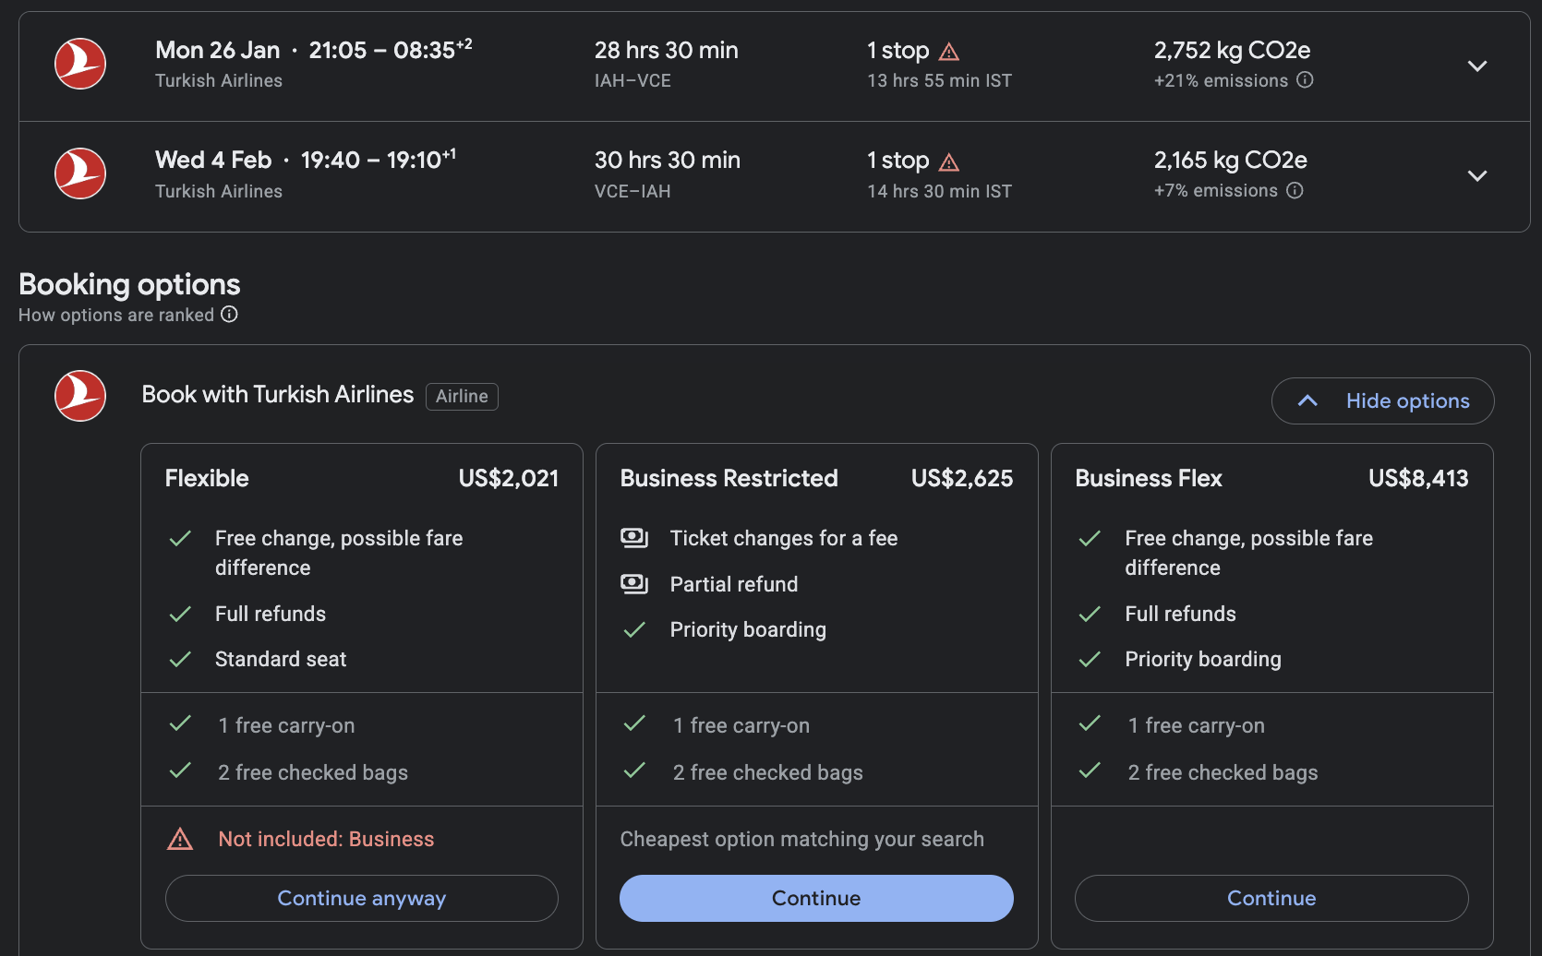Image resolution: width=1542 pixels, height=956 pixels.
Task: Select the Flexible fare title
Action: (207, 478)
